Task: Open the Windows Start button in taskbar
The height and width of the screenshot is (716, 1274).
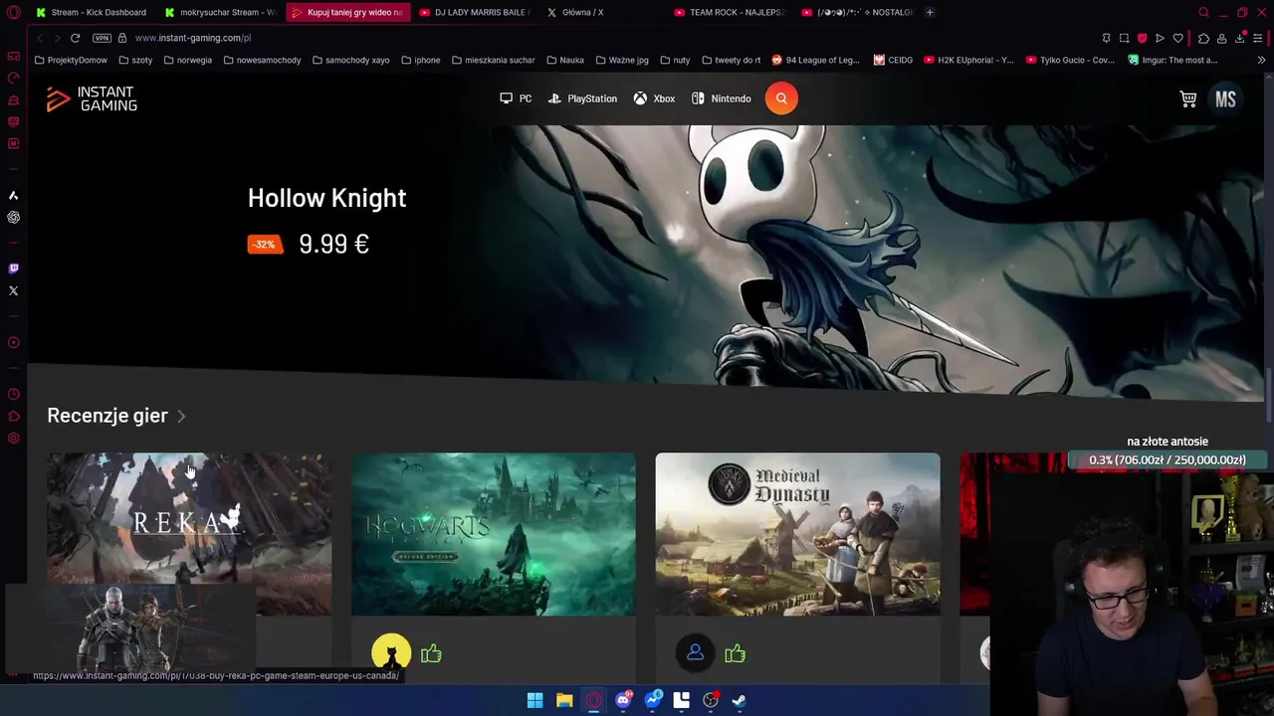Action: click(x=534, y=700)
